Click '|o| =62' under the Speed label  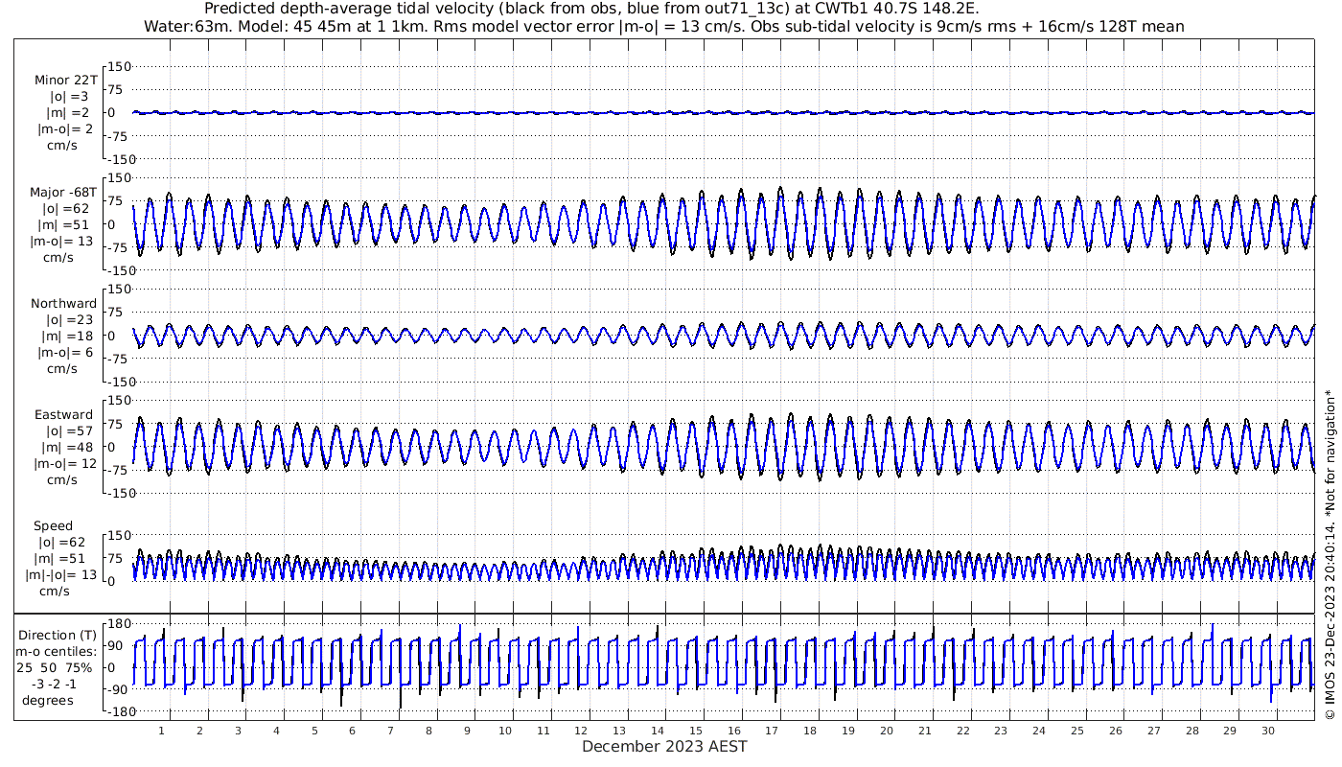pyautogui.click(x=61, y=543)
